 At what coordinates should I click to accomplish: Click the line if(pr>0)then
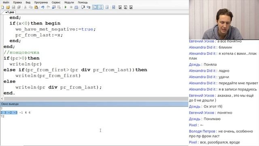click(x=21, y=58)
